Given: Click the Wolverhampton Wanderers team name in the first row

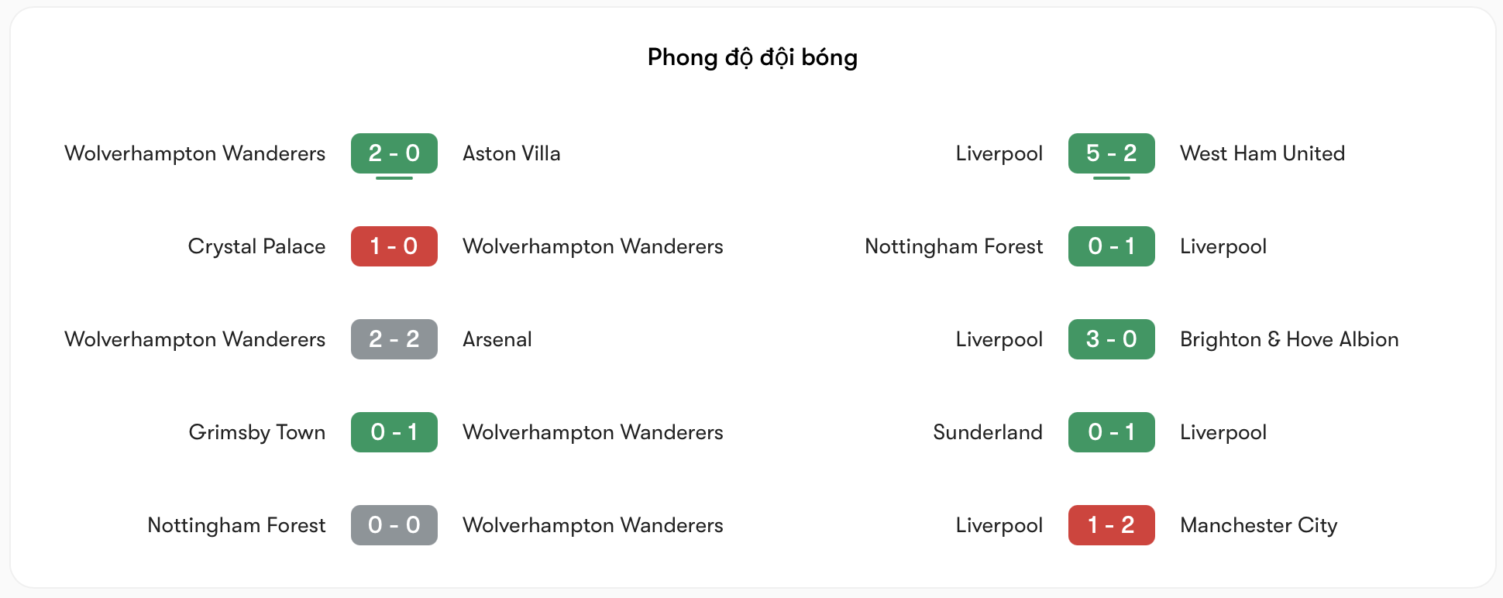Looking at the screenshot, I should (x=194, y=153).
